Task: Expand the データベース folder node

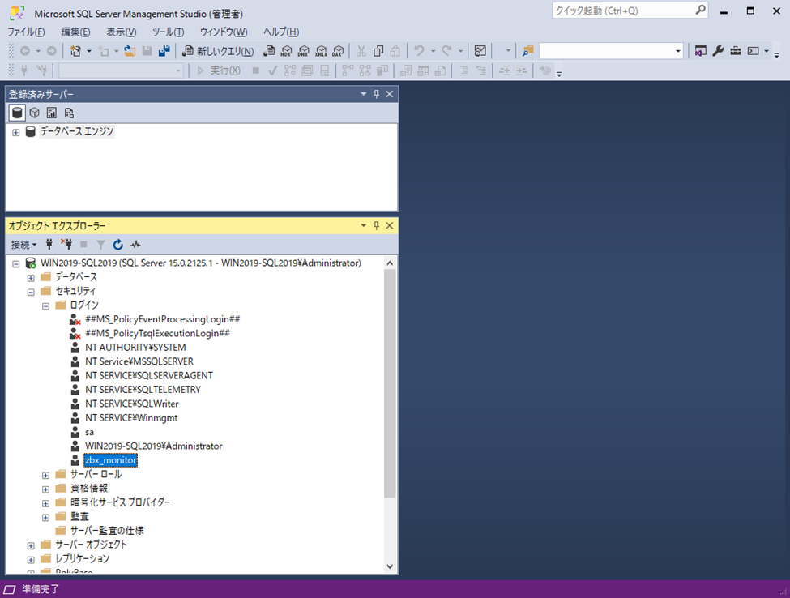Action: 31,277
